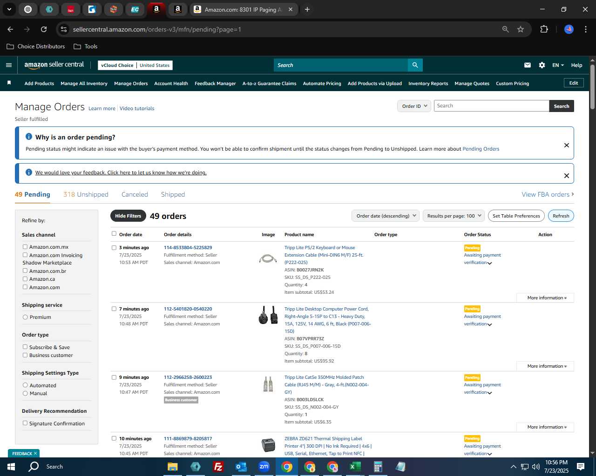The width and height of the screenshot is (596, 476).
Task: Open a new browser tab
Action: click(307, 9)
